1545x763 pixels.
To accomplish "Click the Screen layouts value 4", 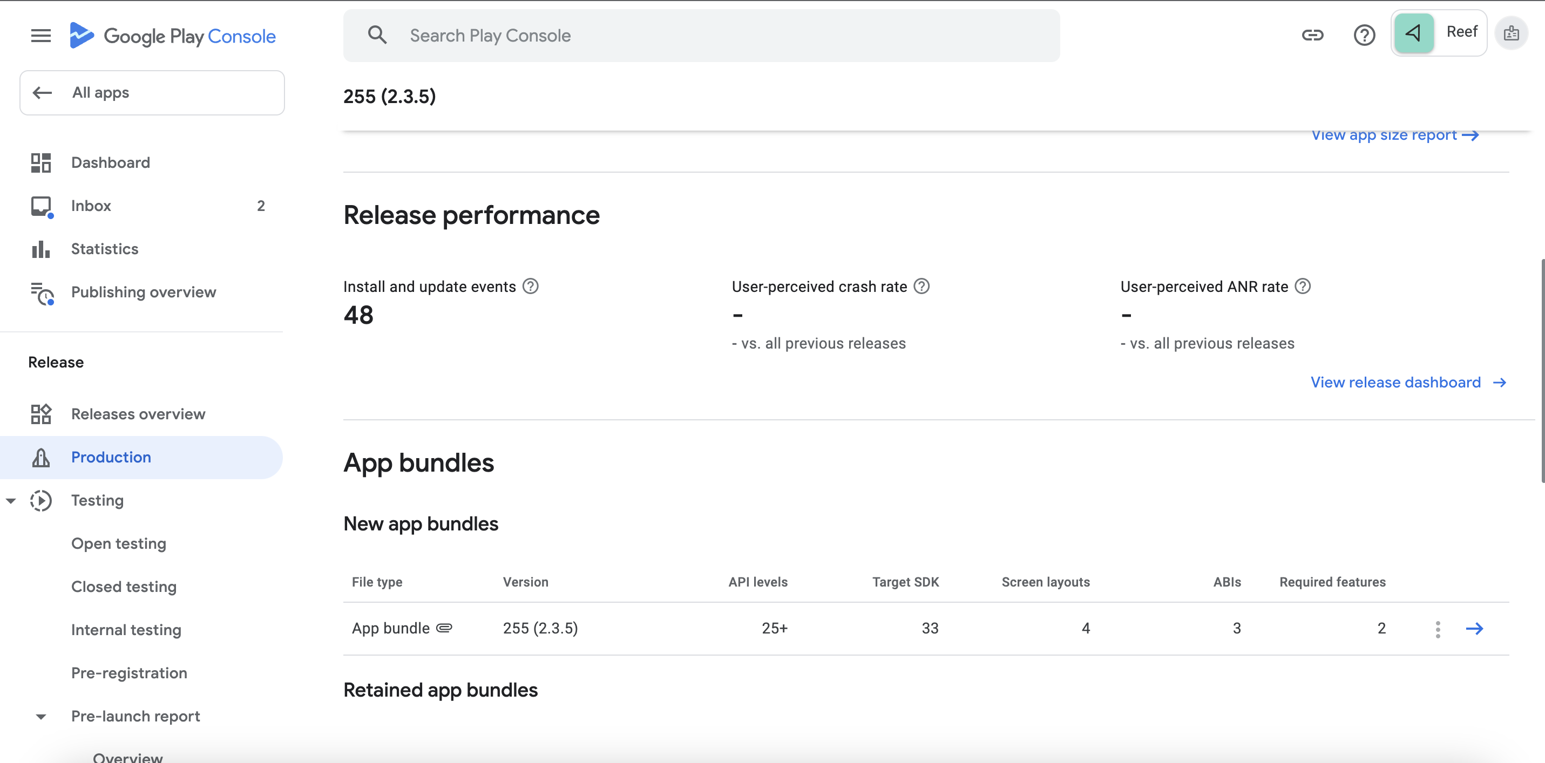I will [1086, 628].
